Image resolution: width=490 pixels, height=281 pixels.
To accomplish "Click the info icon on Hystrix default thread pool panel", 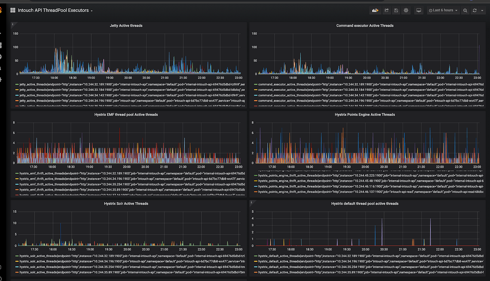I will [252, 202].
